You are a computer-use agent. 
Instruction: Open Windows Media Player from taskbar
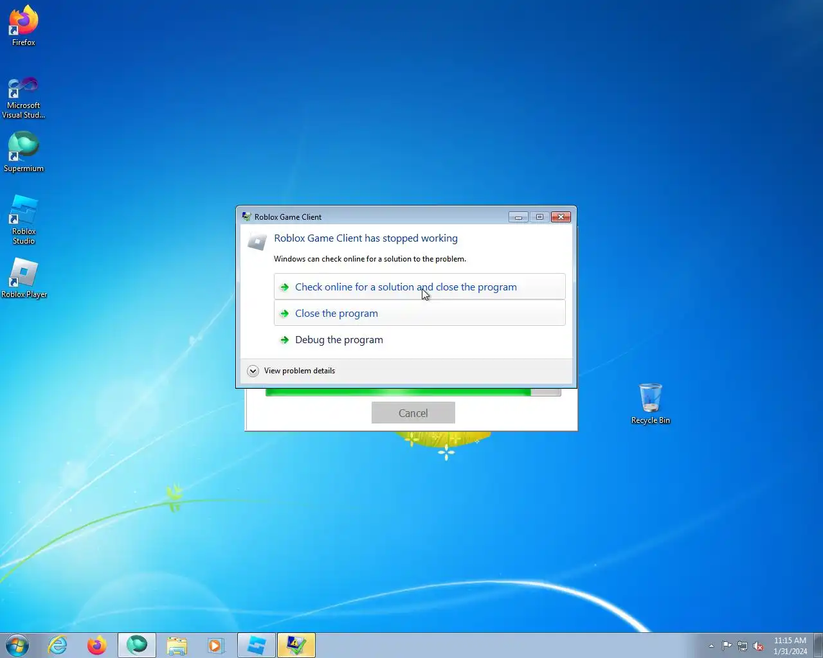[216, 645]
